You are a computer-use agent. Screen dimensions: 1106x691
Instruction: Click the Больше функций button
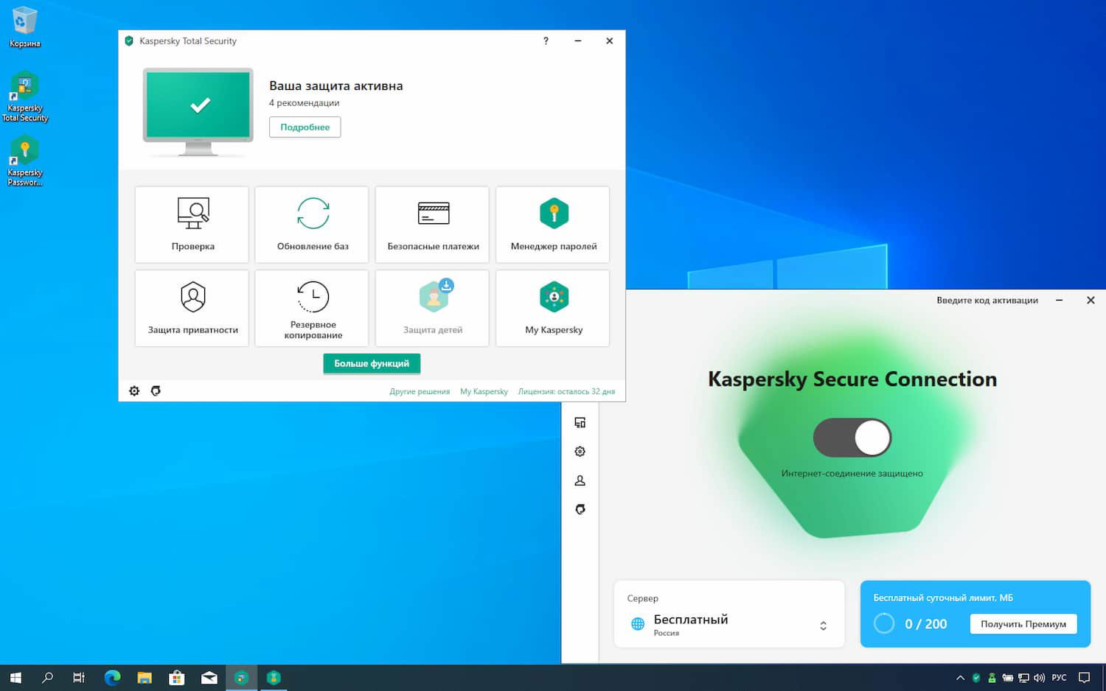pos(372,364)
